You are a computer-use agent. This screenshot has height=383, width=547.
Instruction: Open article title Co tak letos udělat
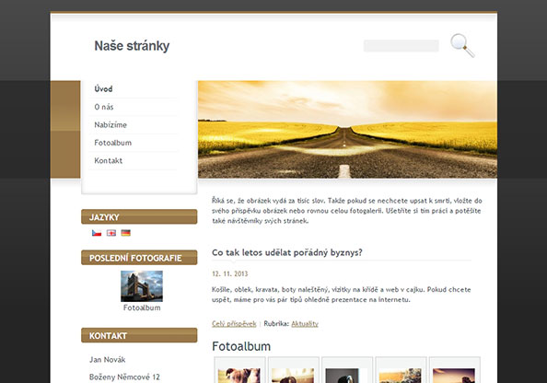287,252
